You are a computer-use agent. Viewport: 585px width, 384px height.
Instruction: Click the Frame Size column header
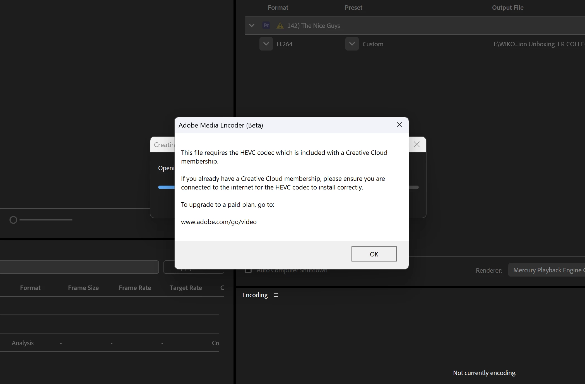click(83, 288)
